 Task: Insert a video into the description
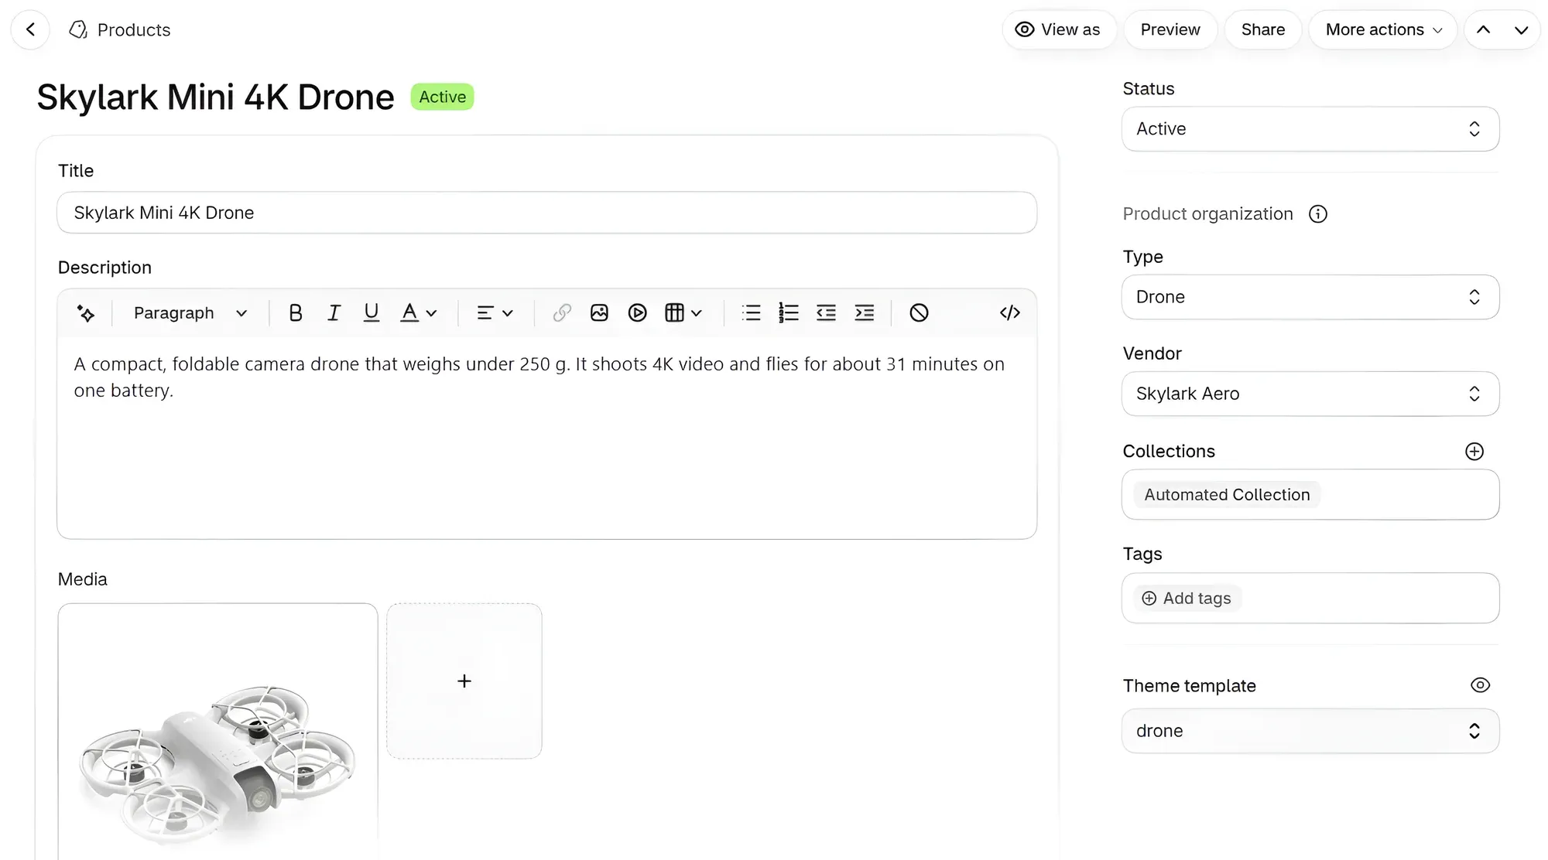click(637, 313)
